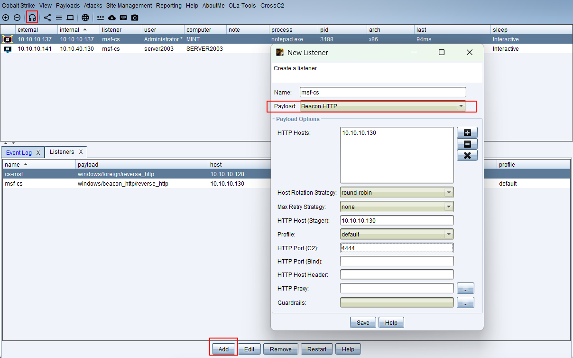
Task: Open the Attacks menu
Action: coord(93,6)
